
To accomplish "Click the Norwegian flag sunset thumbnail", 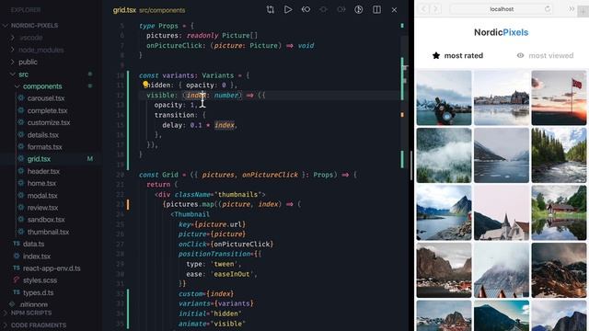I will pos(559,98).
